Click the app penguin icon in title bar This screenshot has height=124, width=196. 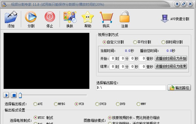tap(4, 5)
